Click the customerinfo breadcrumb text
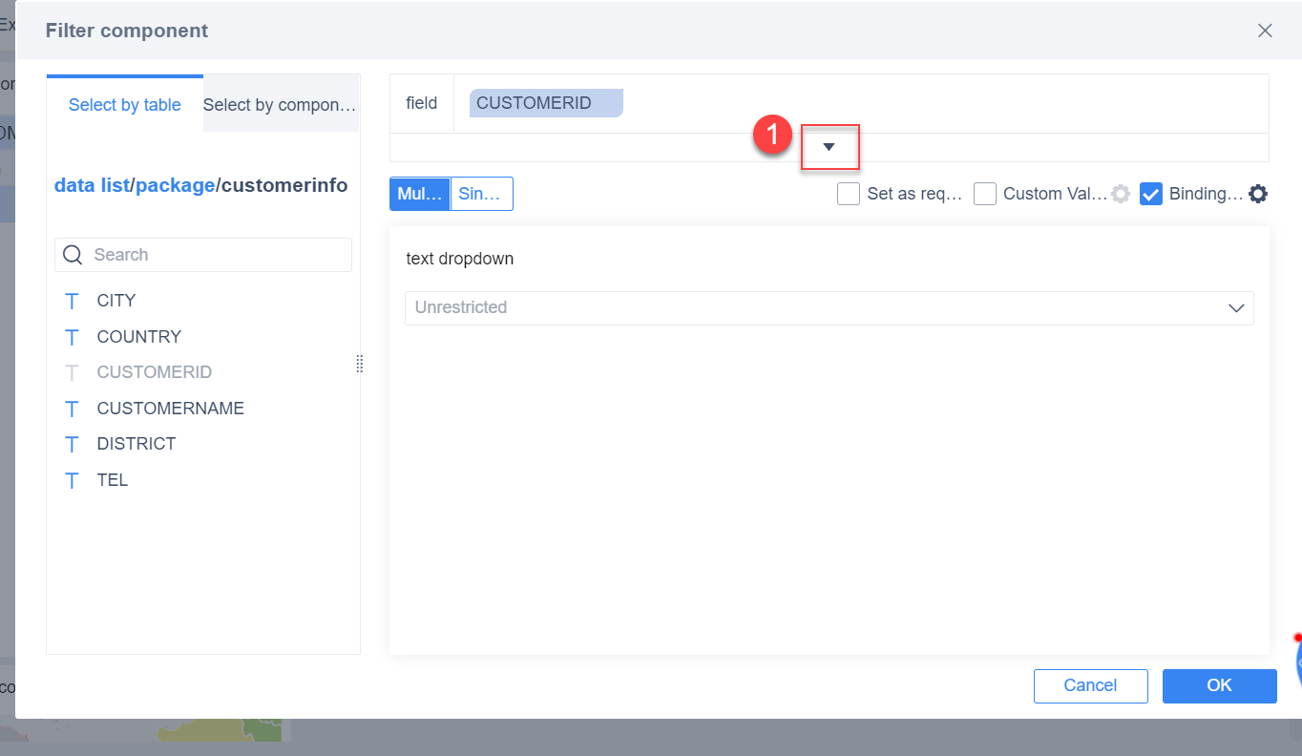The image size is (1302, 756). point(284,185)
